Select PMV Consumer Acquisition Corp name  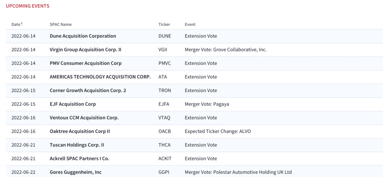click(86, 64)
